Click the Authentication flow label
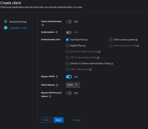 (51, 39)
